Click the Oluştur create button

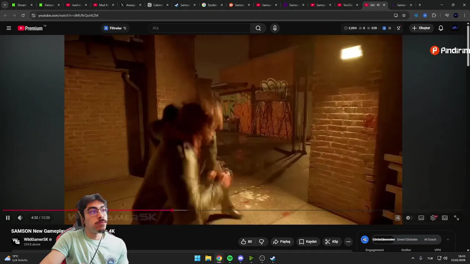(421, 28)
